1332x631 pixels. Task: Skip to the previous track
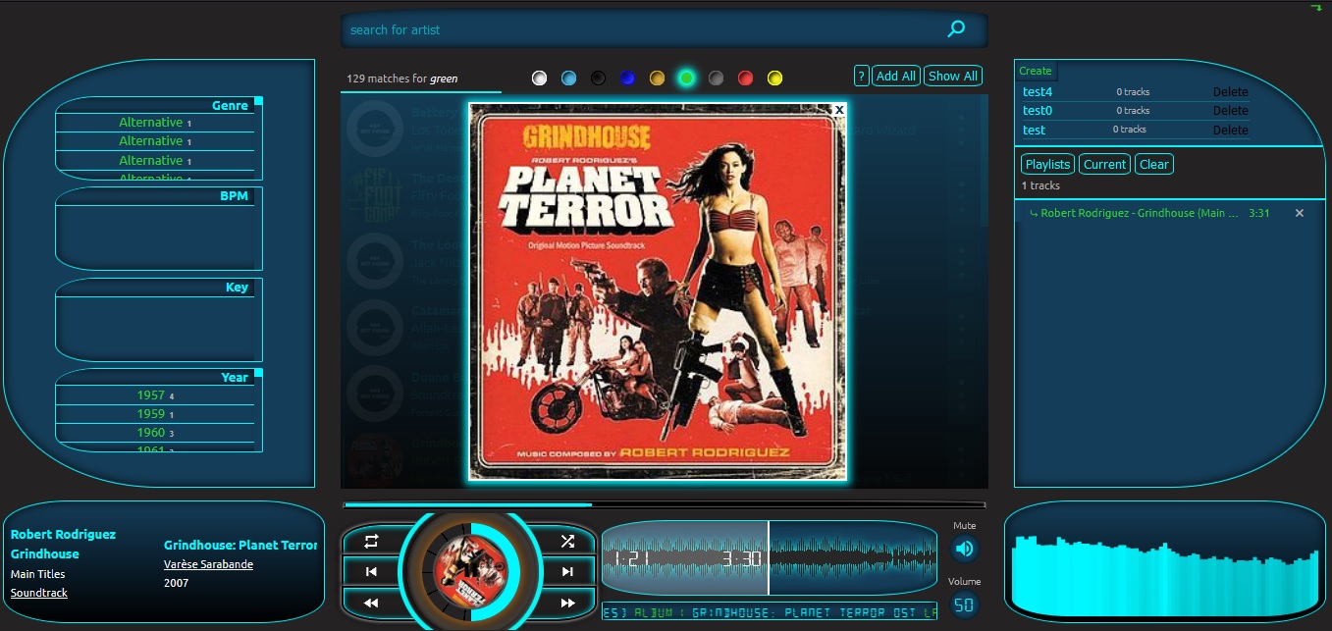tap(371, 571)
